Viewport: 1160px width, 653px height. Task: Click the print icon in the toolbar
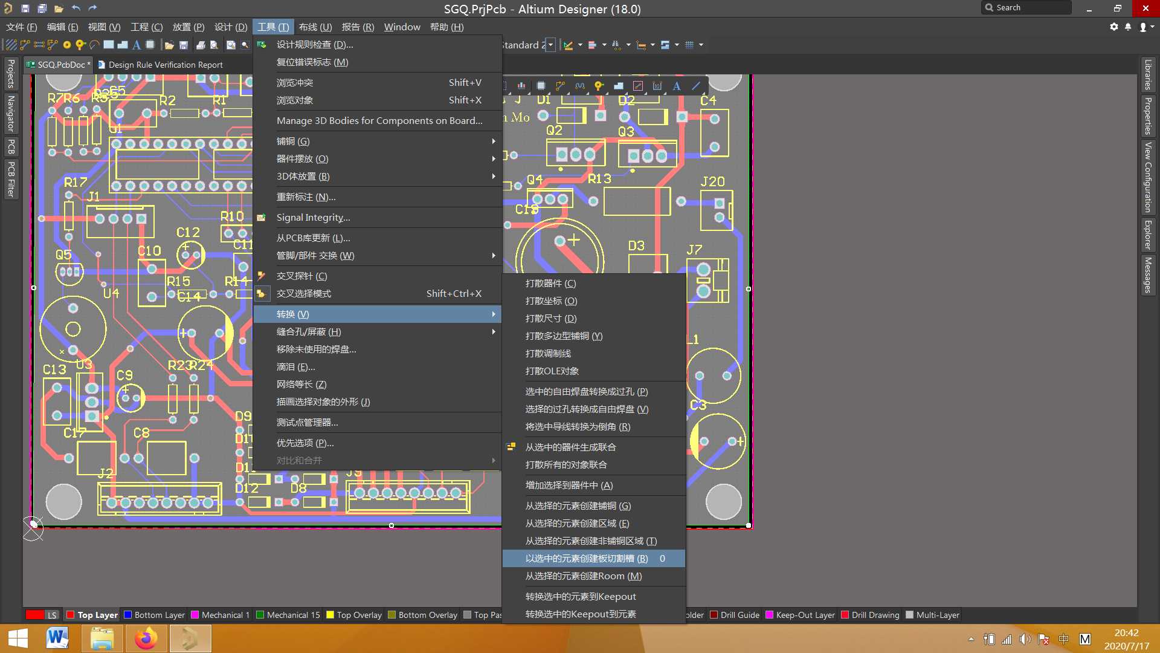201,45
